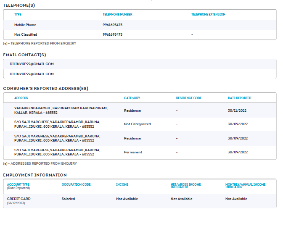Click the Category column header in the address table

(x=132, y=98)
